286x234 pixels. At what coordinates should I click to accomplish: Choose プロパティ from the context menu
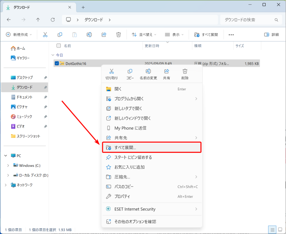122,196
